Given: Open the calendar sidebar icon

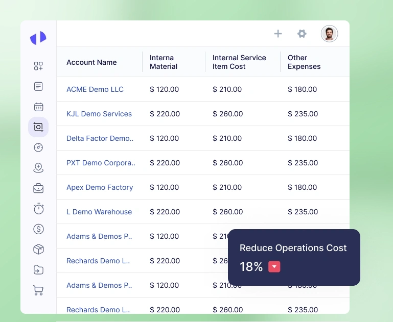Looking at the screenshot, I should pyautogui.click(x=38, y=107).
